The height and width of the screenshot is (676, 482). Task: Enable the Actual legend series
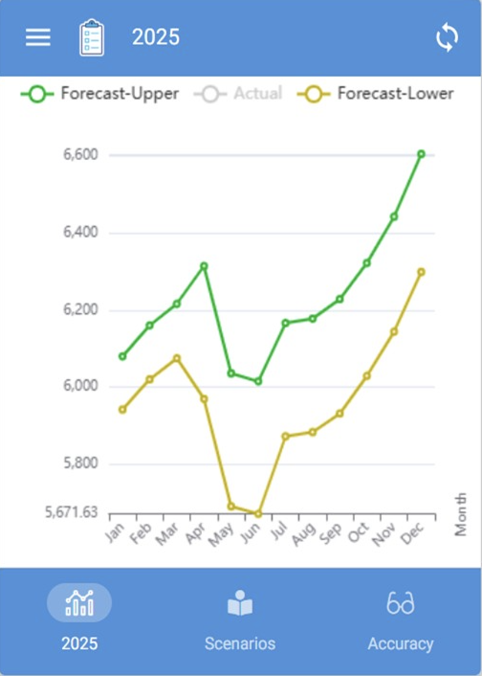258,93
